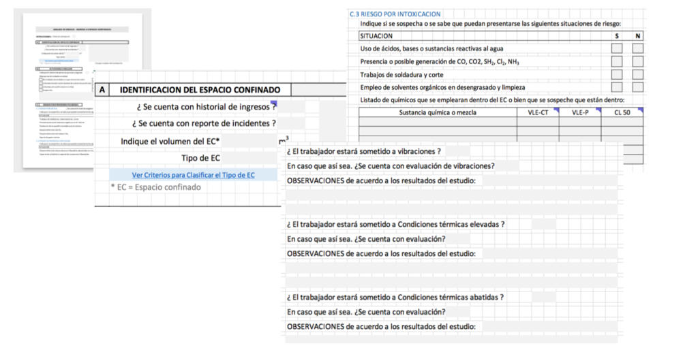
Task: Click the text Listado de químicos que se emplearan
Action: click(492, 99)
